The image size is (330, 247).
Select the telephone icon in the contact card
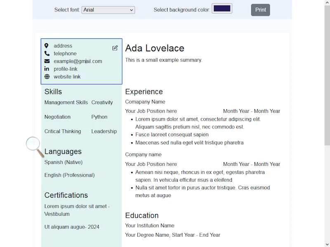pos(47,54)
